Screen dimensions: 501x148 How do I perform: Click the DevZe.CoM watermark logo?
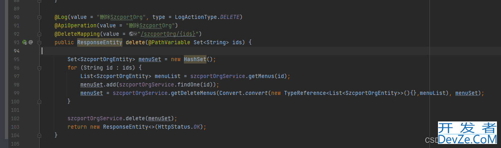467,134
